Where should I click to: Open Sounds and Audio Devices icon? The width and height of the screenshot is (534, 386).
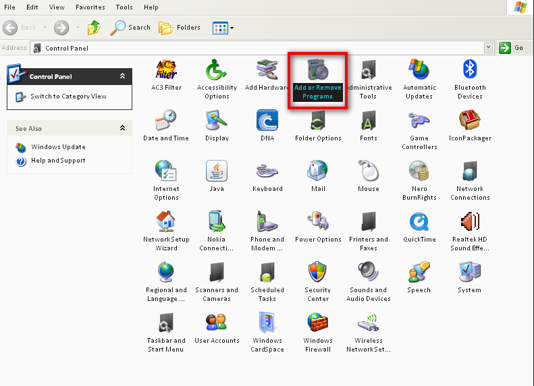click(369, 272)
